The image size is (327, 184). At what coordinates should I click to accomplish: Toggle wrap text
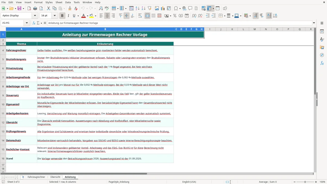(x=140, y=16)
